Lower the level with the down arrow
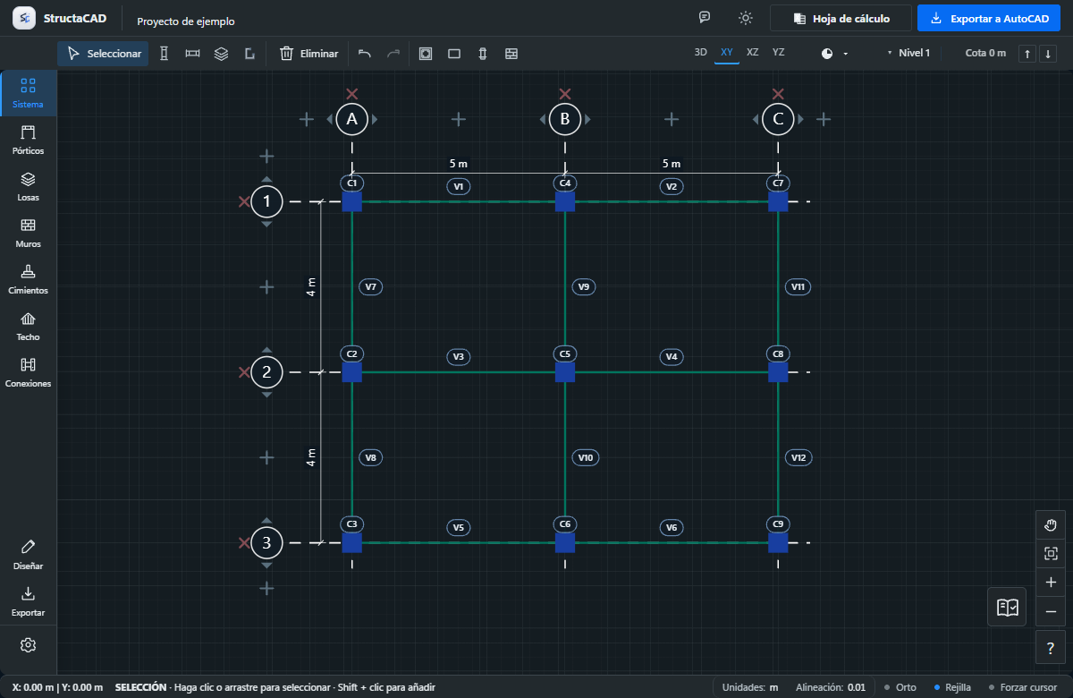 click(1048, 54)
